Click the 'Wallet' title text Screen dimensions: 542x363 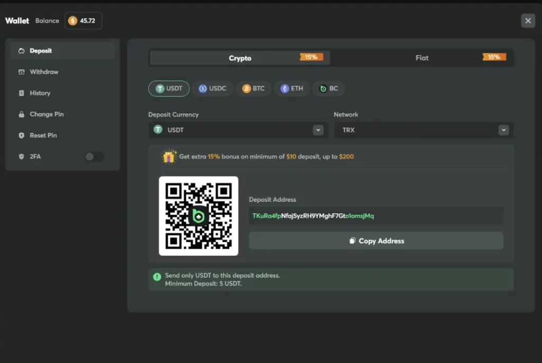tap(17, 21)
